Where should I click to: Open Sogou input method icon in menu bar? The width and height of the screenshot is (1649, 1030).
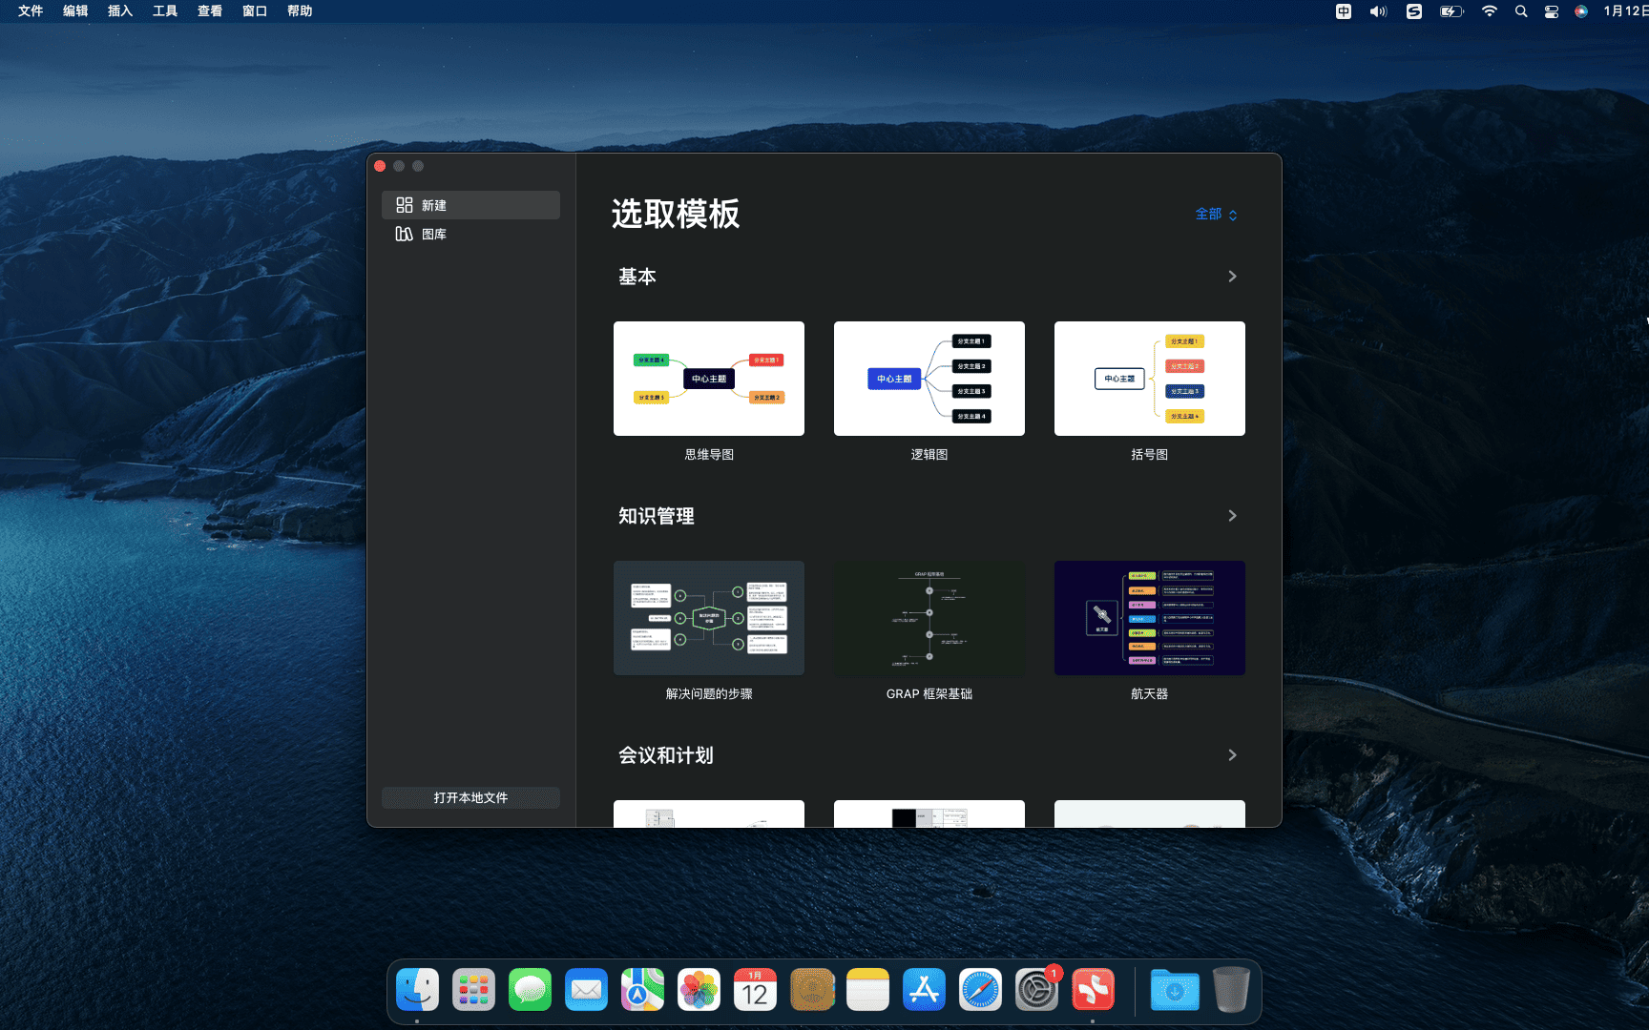[1413, 11]
